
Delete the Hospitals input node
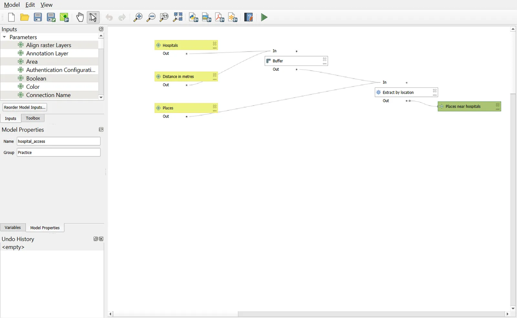[215, 44]
